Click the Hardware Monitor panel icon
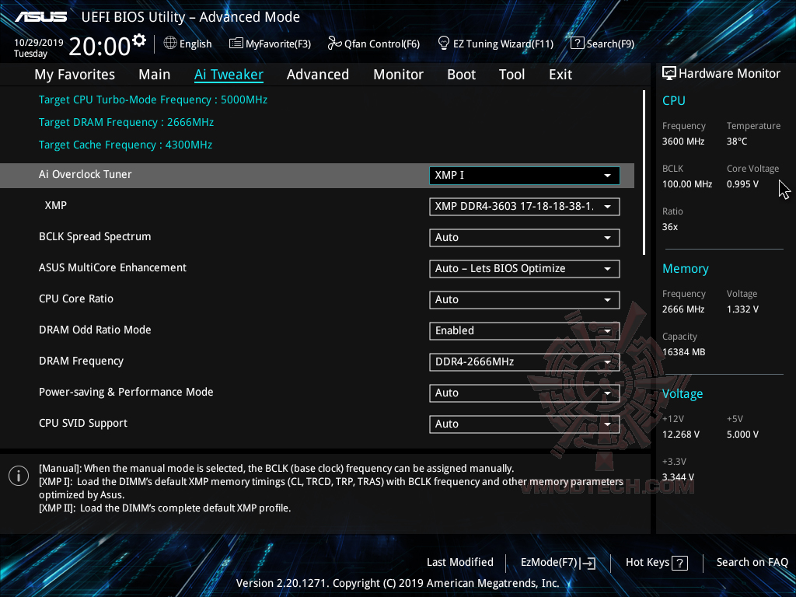Viewport: 796px width, 597px height. (x=669, y=72)
